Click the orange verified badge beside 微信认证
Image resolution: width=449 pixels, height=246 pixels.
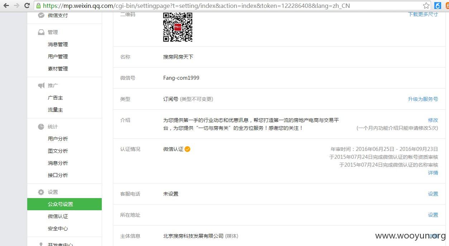[x=187, y=149]
